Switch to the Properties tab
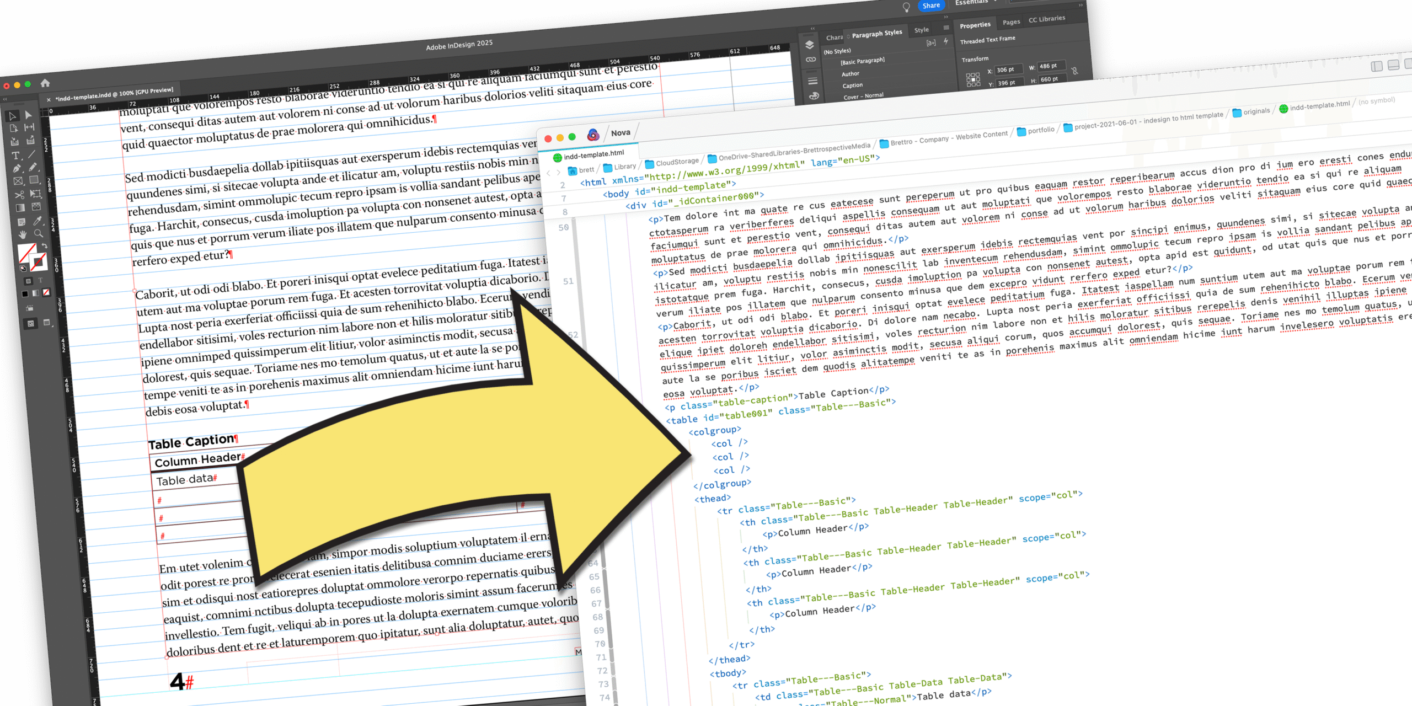Viewport: 1412px width, 706px height. [x=975, y=25]
